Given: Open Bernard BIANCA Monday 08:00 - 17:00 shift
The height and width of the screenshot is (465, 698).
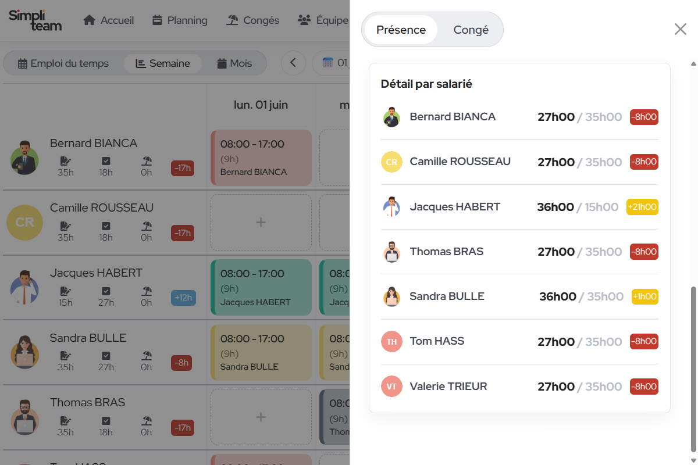Looking at the screenshot, I should (261, 158).
